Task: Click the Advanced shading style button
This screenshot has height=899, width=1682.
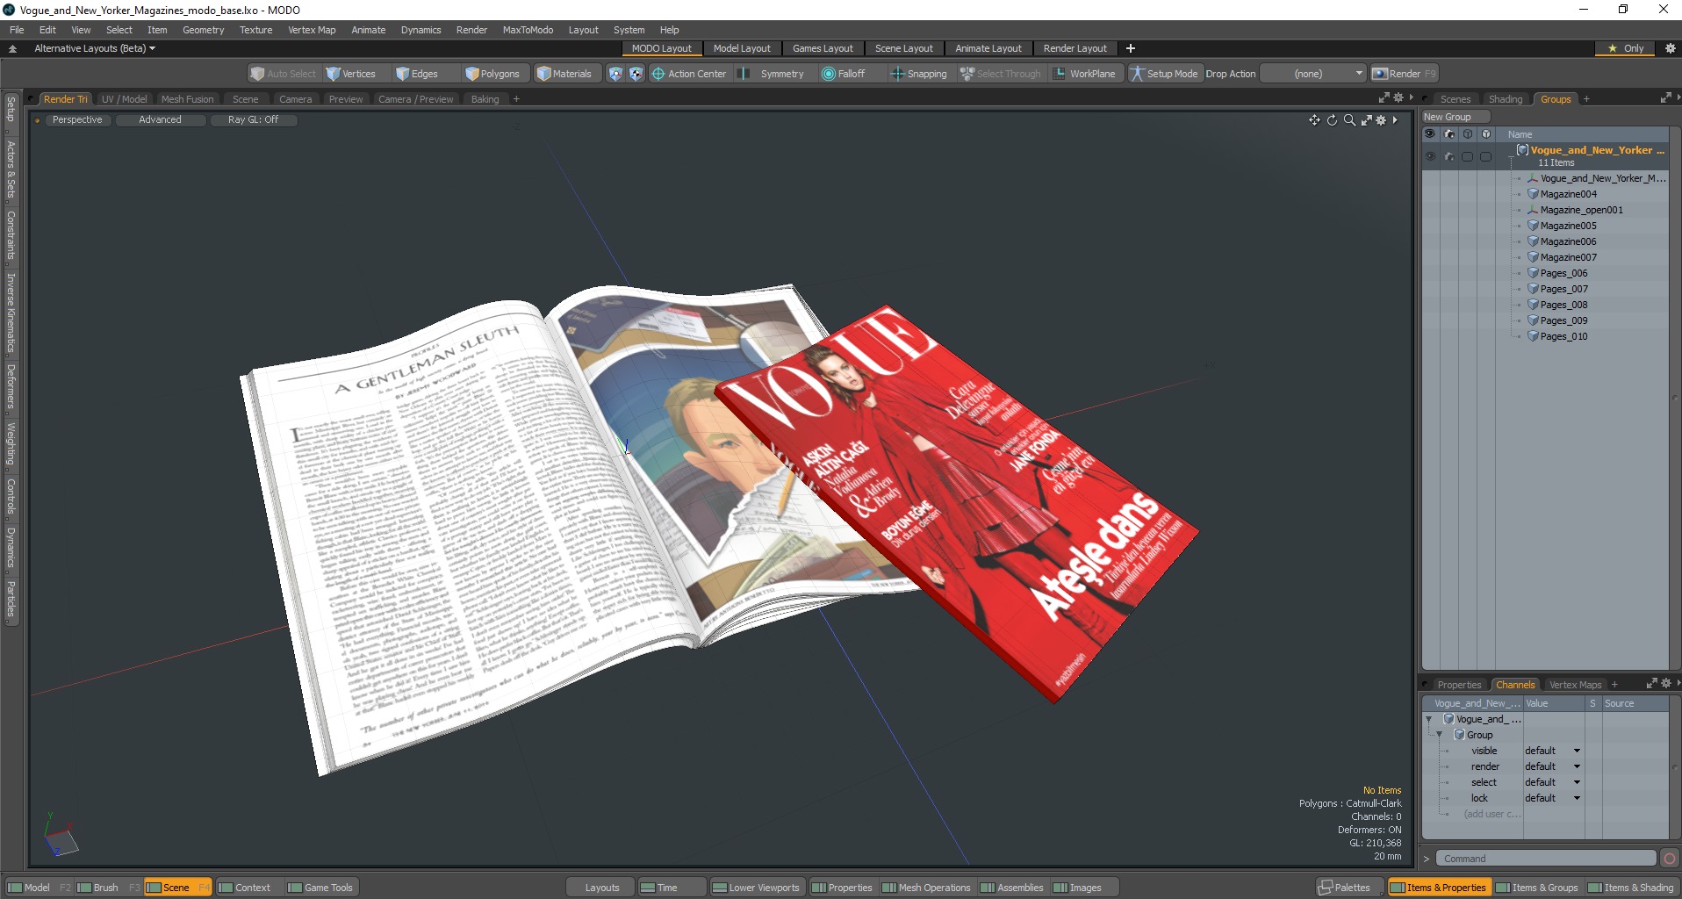Action: point(160,119)
